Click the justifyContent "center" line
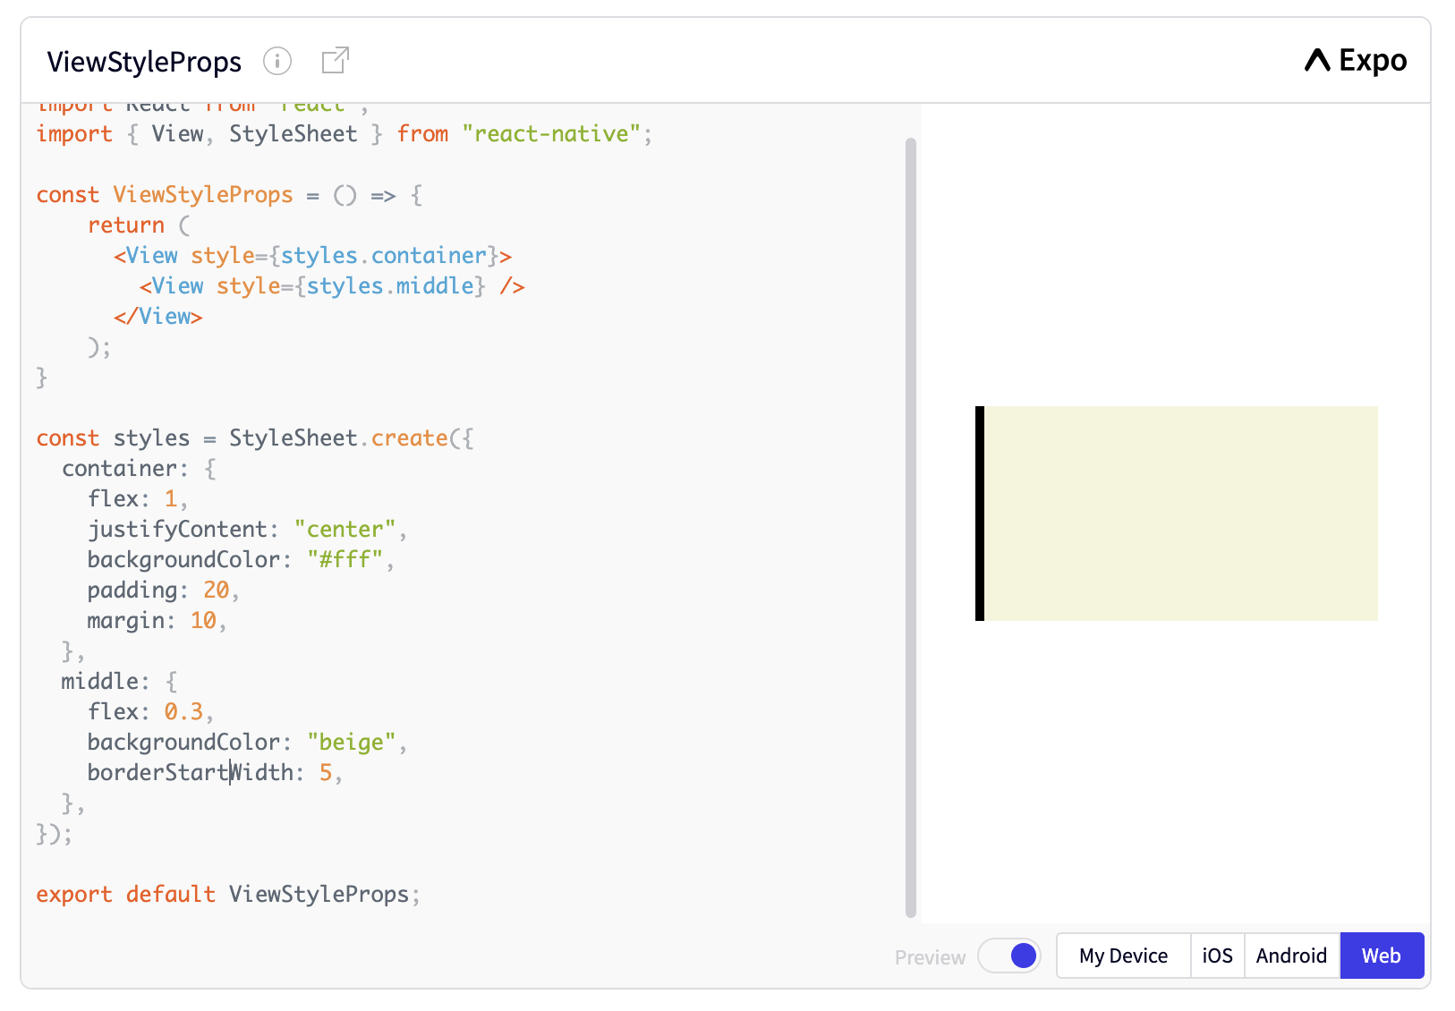This screenshot has width=1455, height=1011. (x=247, y=529)
